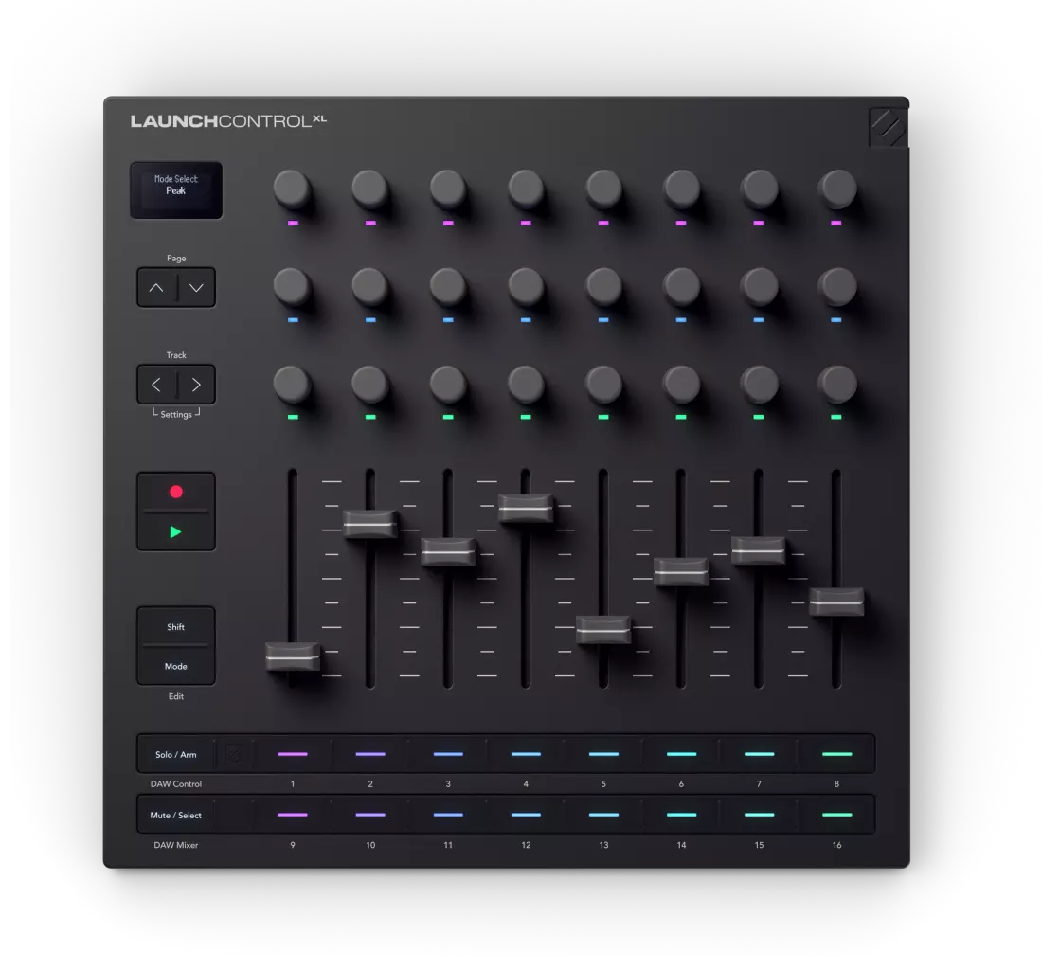Tap pad 1 in the Solo / Arm row
1042x970 pixels.
(293, 754)
